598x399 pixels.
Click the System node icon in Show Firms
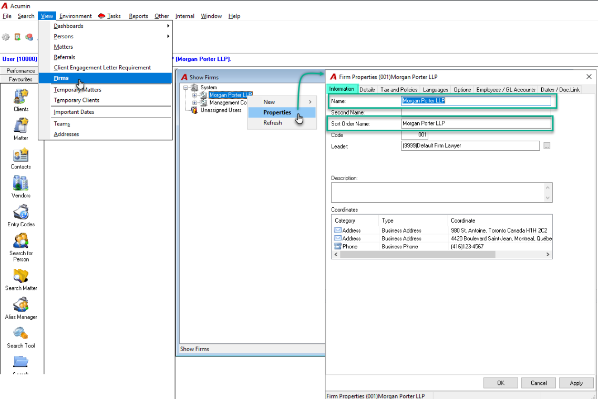click(x=194, y=87)
